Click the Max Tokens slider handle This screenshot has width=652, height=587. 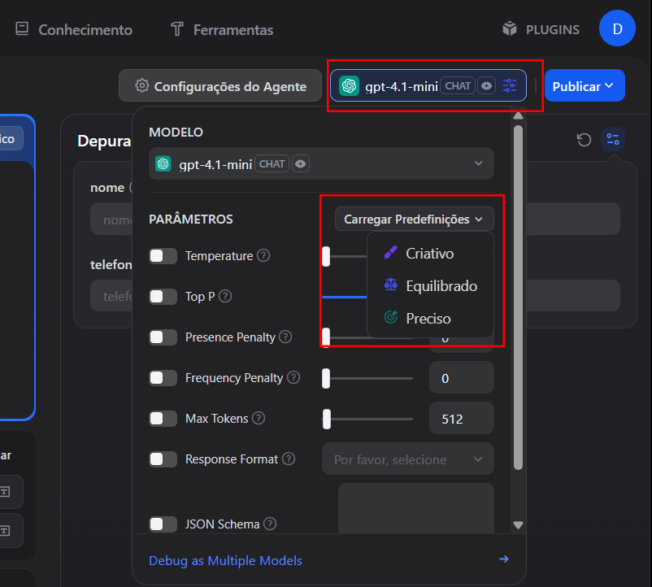tap(327, 419)
